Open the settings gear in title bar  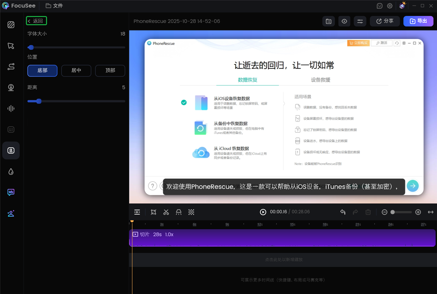point(390,6)
